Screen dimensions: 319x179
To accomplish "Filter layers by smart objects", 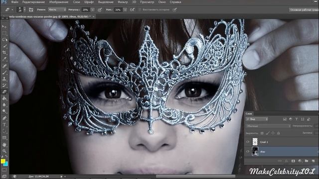I will point(309,119).
